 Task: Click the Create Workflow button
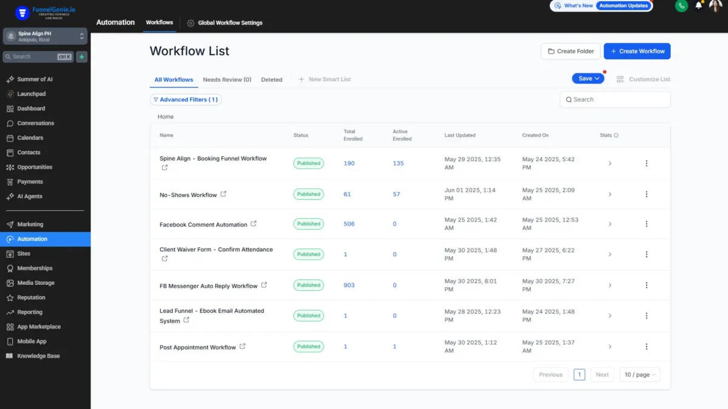click(637, 52)
